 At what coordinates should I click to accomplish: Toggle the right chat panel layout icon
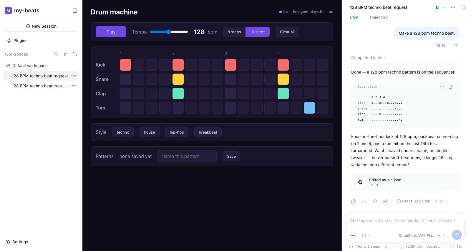coord(463,7)
